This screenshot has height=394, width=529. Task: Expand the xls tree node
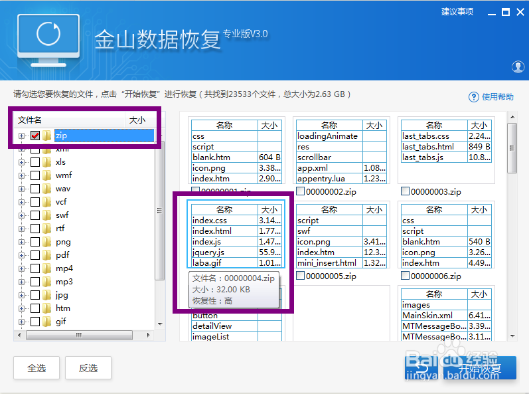(x=22, y=162)
